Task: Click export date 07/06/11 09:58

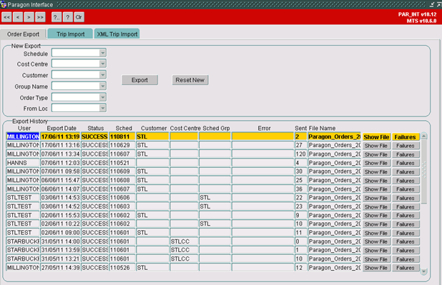Action: 60,171
